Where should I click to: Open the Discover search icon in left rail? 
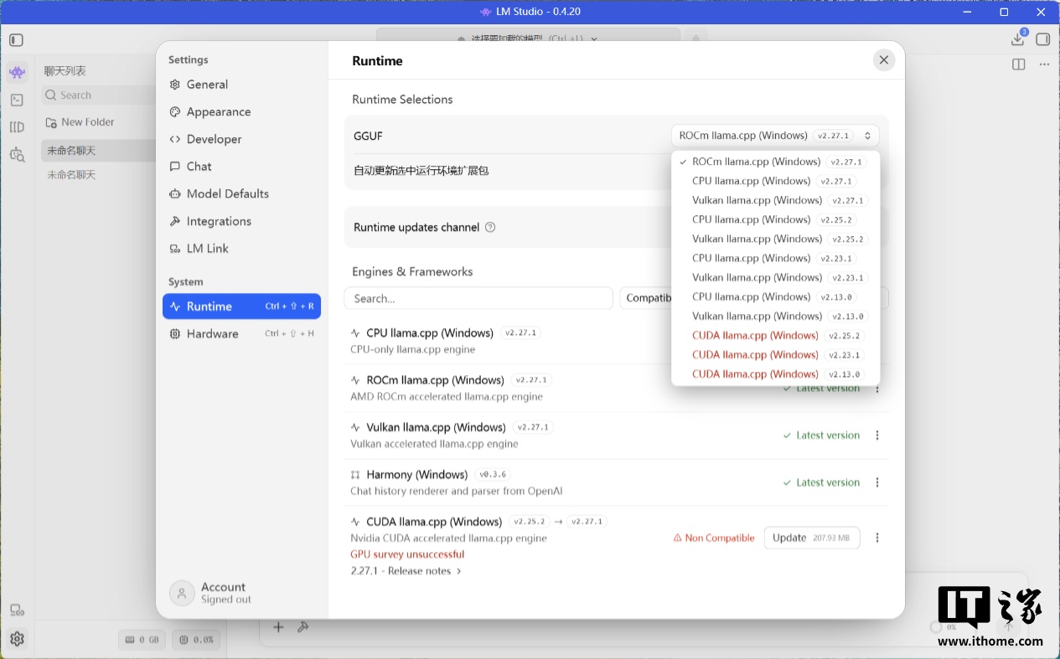[x=17, y=154]
